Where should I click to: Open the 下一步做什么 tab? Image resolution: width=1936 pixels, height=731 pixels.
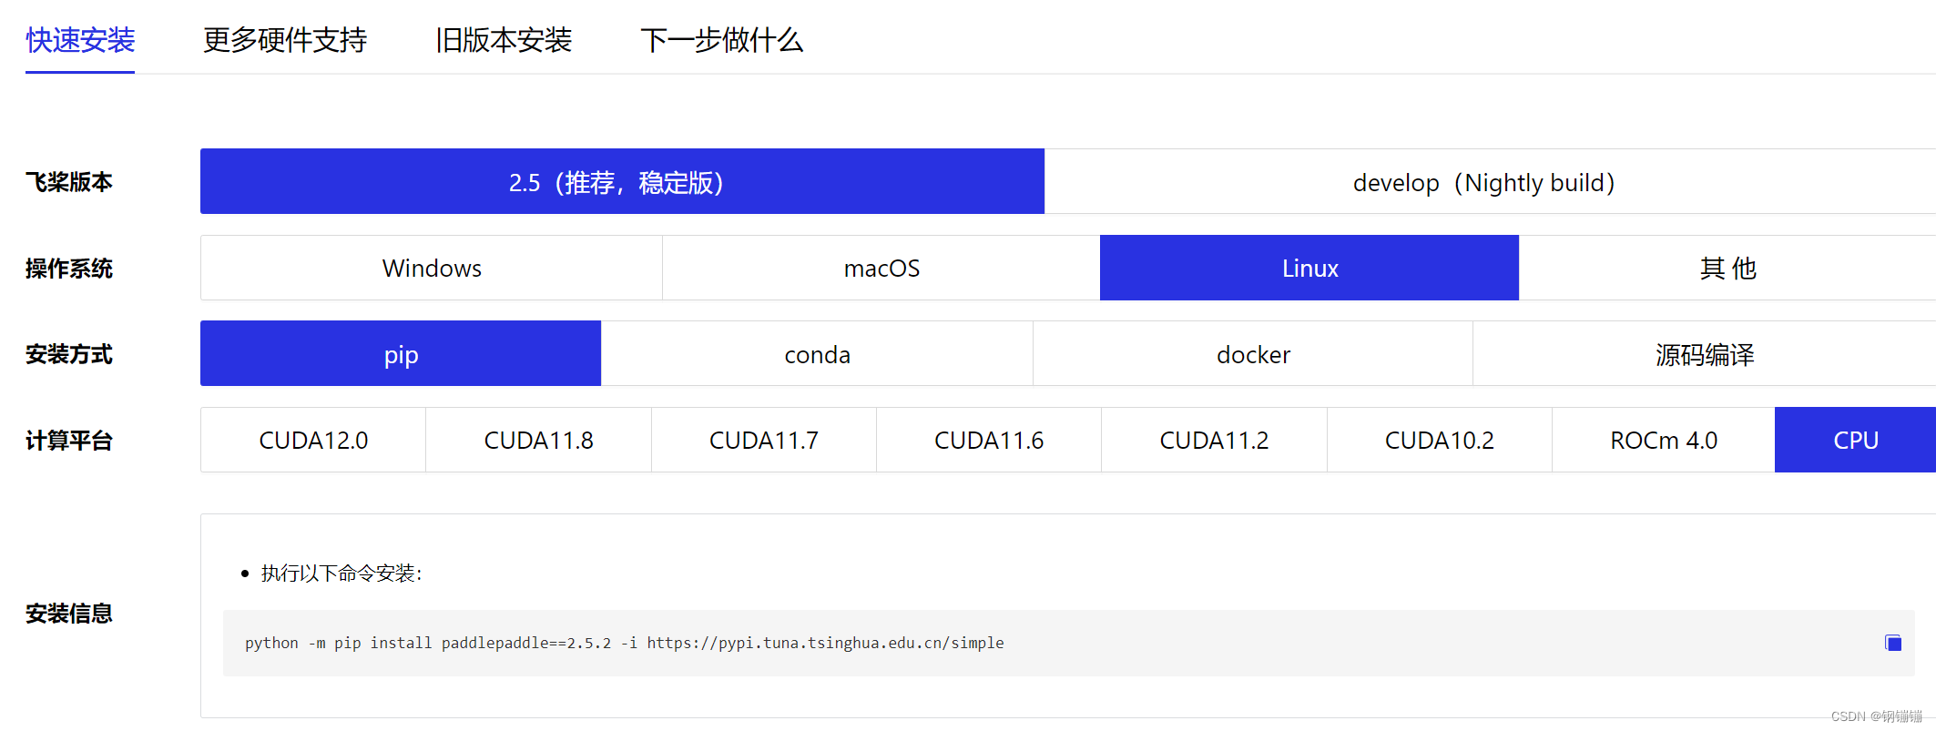(x=721, y=40)
